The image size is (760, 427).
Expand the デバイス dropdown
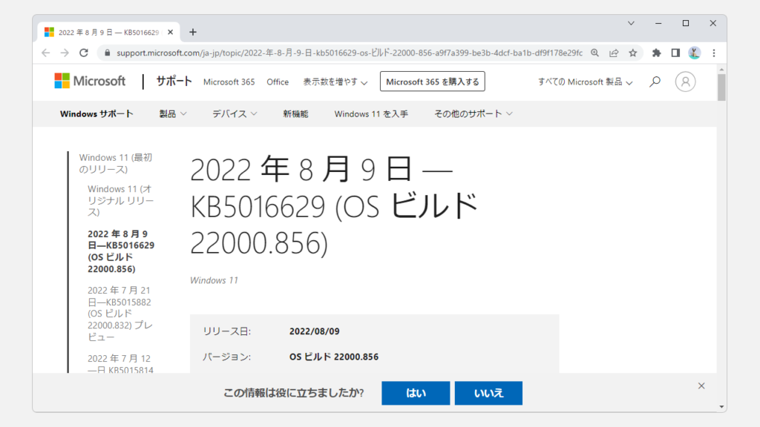click(x=235, y=113)
